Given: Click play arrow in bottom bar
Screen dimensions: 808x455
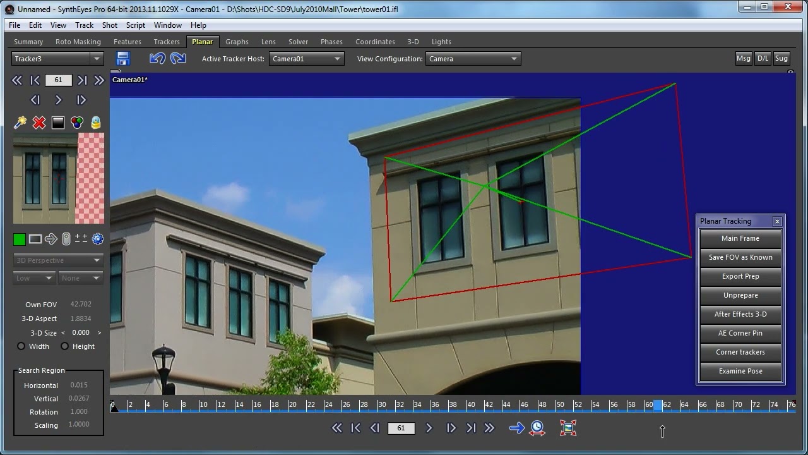Looking at the screenshot, I should pos(429,428).
